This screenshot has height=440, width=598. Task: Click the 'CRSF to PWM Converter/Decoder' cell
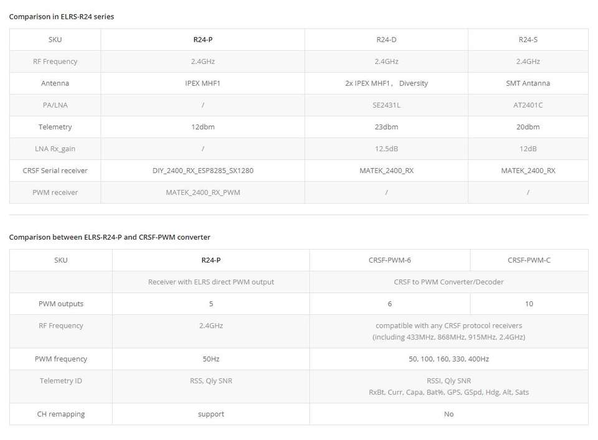pos(448,282)
